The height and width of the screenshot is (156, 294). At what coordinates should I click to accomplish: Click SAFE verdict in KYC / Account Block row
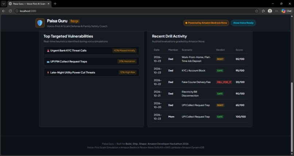click(220, 71)
